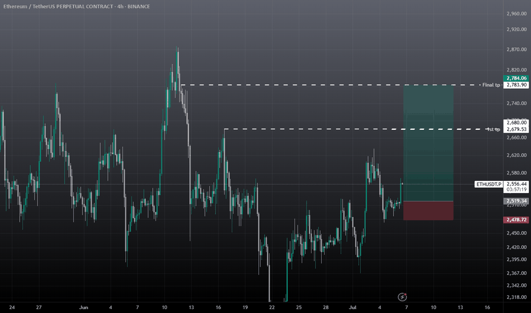Select the 1st tp line label
The width and height of the screenshot is (531, 313).
tap(493, 129)
